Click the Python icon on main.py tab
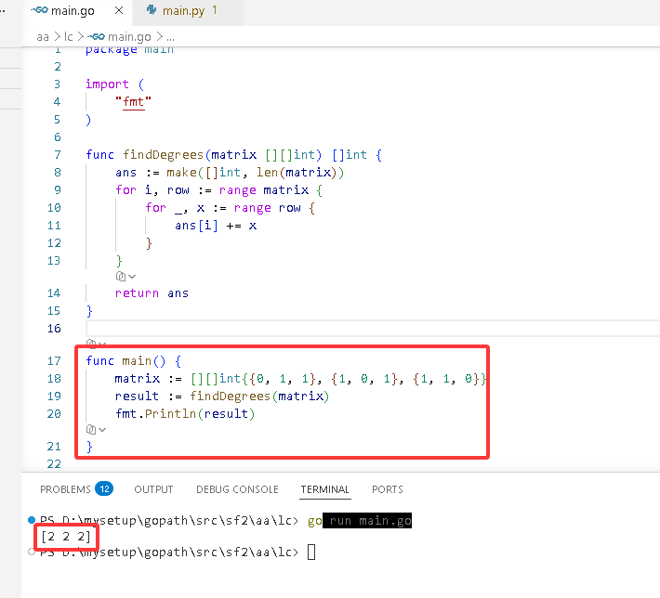 tap(152, 10)
